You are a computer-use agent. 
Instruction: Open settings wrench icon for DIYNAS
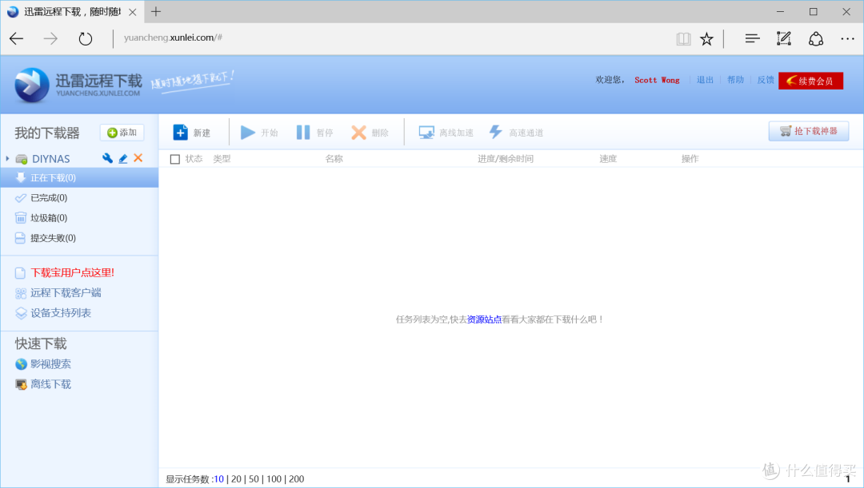click(x=107, y=159)
